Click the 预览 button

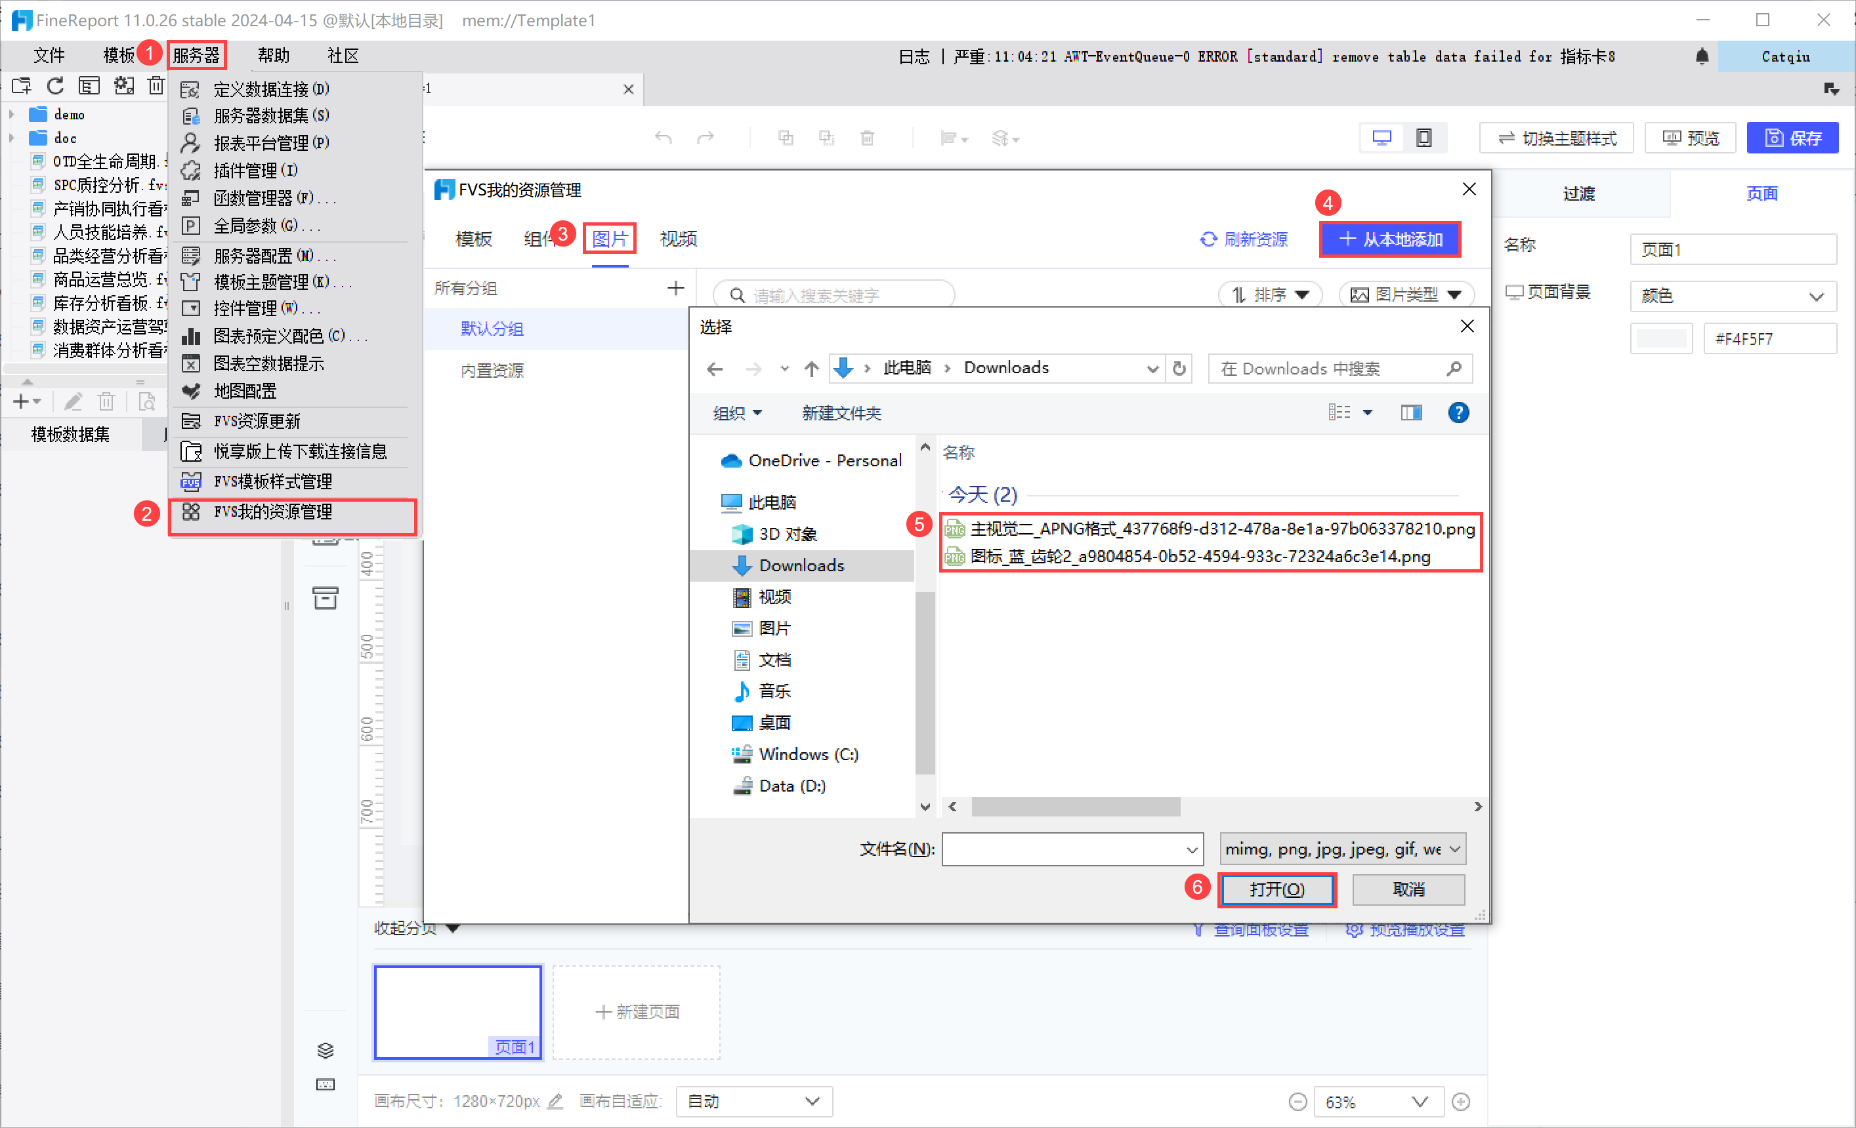[x=1691, y=138]
